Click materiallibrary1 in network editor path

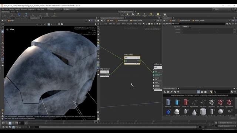(x=122, y=21)
